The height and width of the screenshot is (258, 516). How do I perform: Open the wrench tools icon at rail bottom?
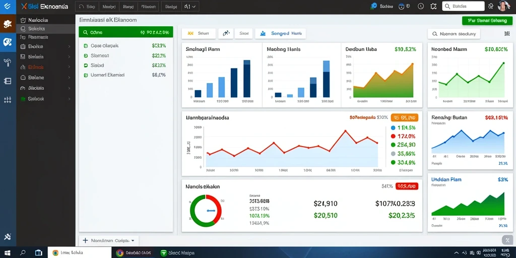pos(8,236)
